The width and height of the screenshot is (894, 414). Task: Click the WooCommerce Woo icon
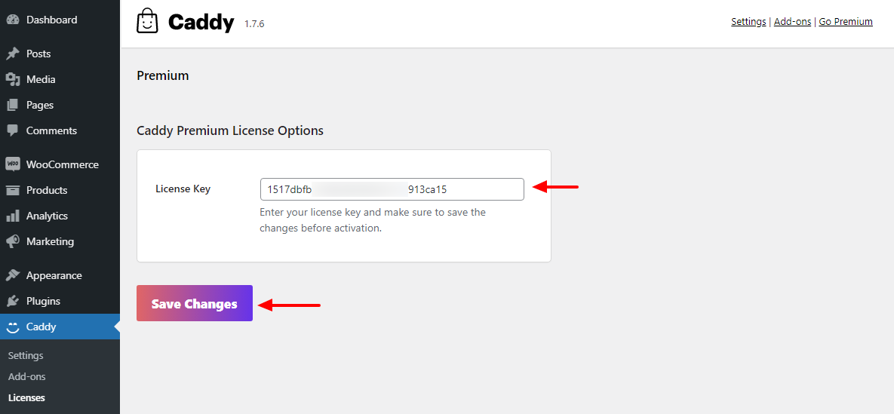[x=13, y=164]
